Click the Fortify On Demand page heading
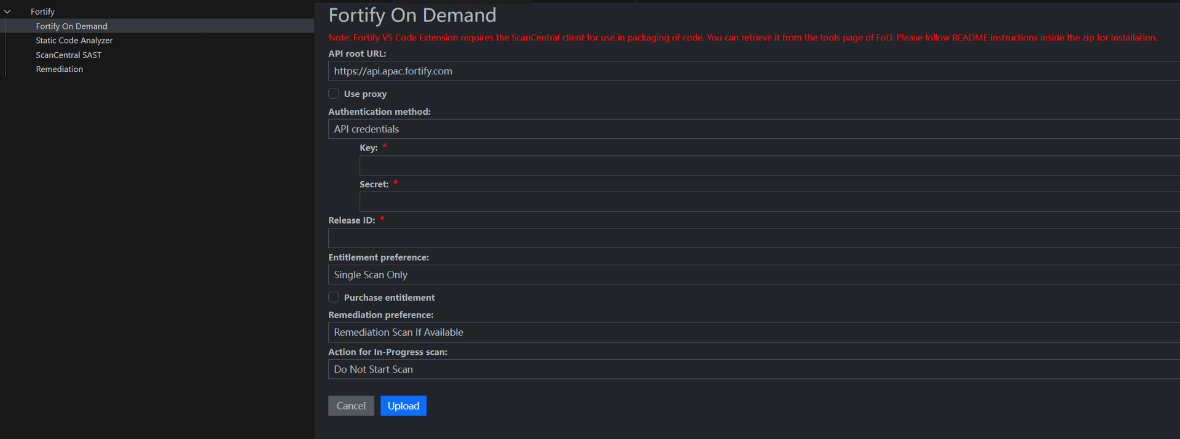Viewport: 1180px width, 439px height. click(x=412, y=15)
